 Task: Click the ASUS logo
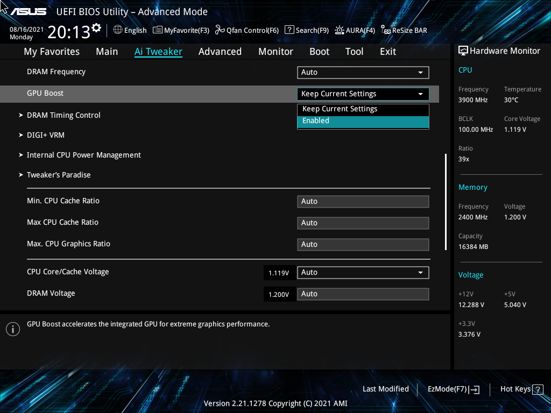[28, 12]
